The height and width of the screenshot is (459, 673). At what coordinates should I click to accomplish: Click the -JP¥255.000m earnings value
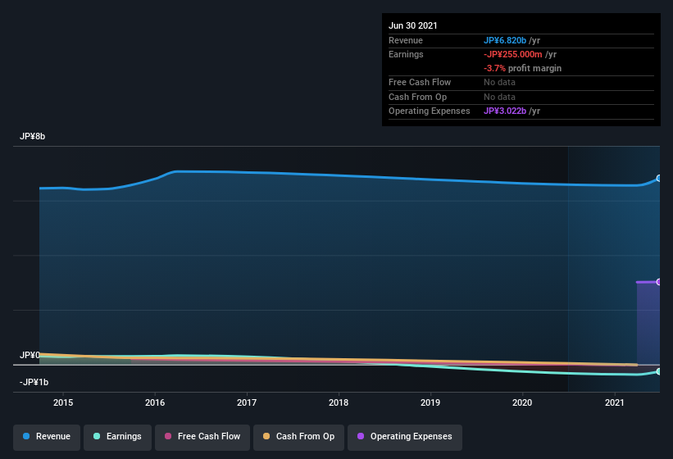pos(513,54)
